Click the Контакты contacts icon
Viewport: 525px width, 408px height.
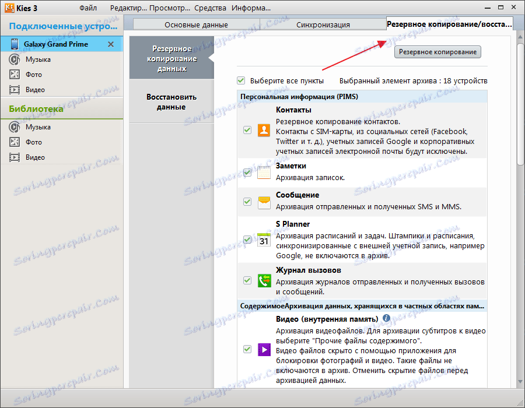coord(264,129)
